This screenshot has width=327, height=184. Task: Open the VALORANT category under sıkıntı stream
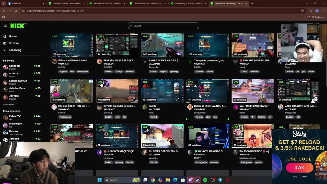pyautogui.click(x=154, y=109)
